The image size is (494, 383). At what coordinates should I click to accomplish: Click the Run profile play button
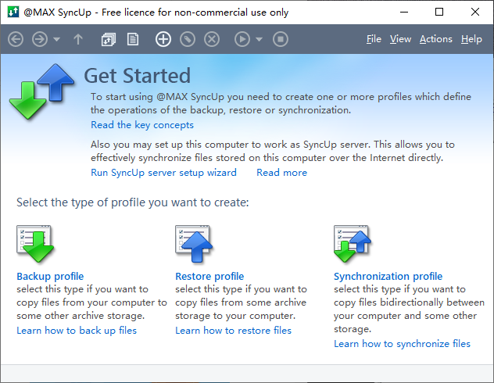click(242, 39)
